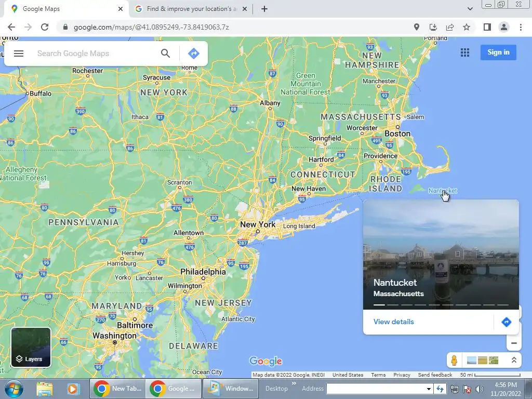Share this page icon
This screenshot has height=399, width=532.
point(450,27)
